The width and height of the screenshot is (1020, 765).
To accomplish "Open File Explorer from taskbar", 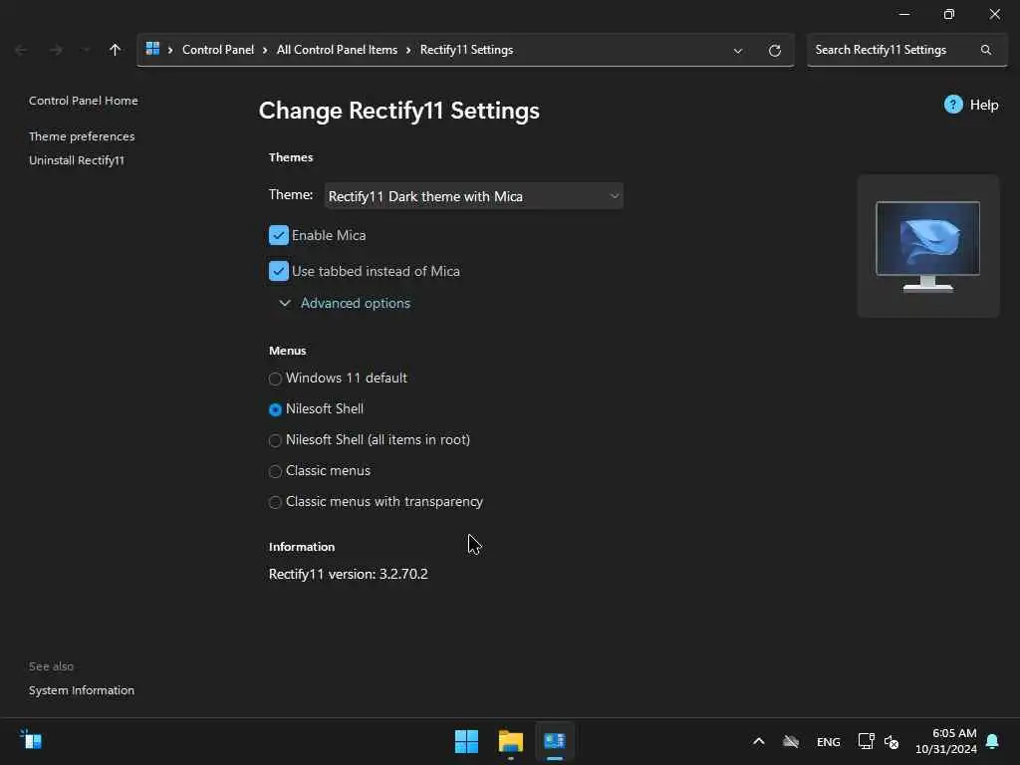I will (511, 741).
